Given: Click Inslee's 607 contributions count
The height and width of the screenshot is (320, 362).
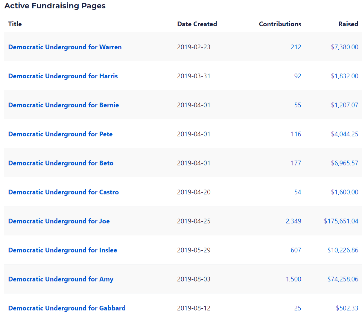Looking at the screenshot, I should (x=296, y=250).
